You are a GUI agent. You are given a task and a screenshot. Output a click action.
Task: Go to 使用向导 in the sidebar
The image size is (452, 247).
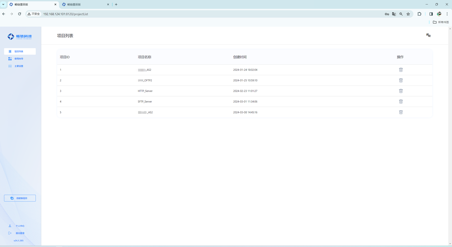coord(19,59)
